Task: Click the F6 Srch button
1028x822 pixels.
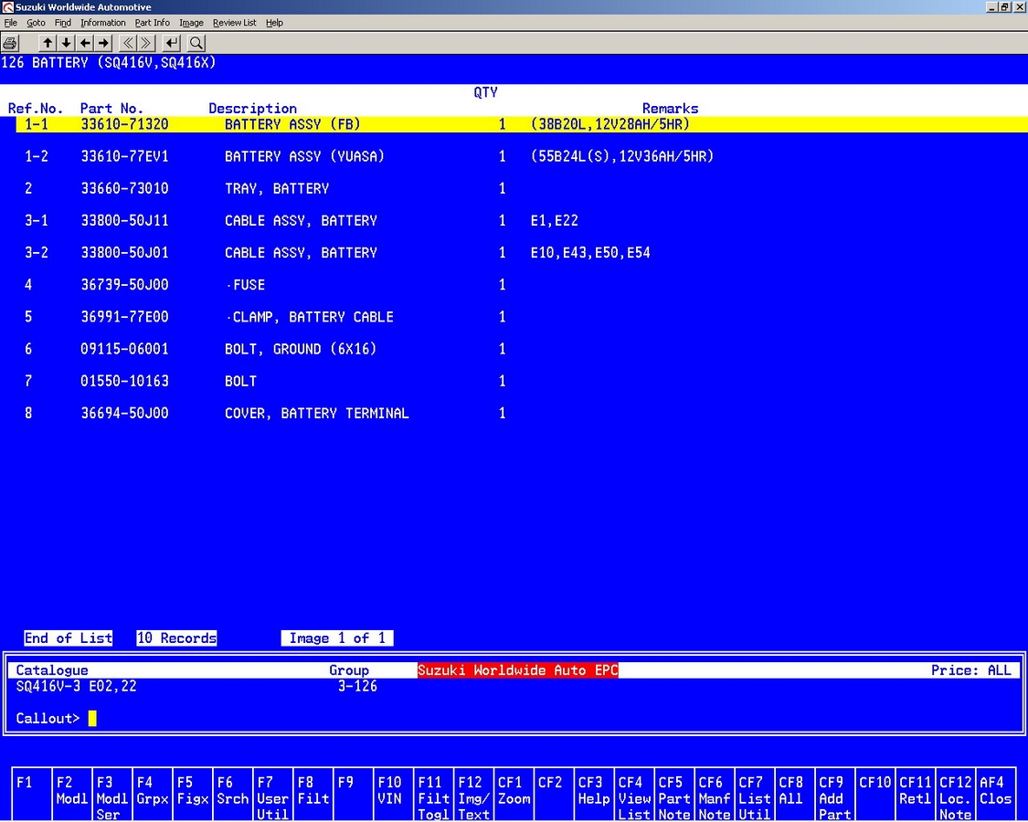Action: pos(233,794)
